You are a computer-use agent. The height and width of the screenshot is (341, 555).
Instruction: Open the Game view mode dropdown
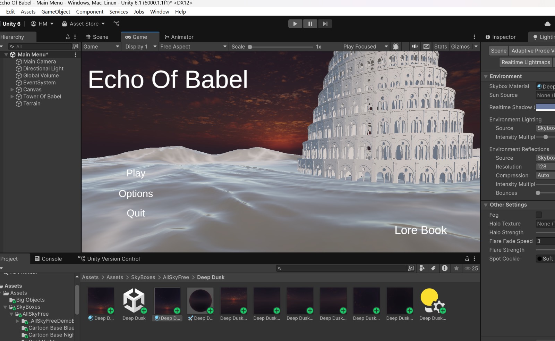pyautogui.click(x=101, y=47)
